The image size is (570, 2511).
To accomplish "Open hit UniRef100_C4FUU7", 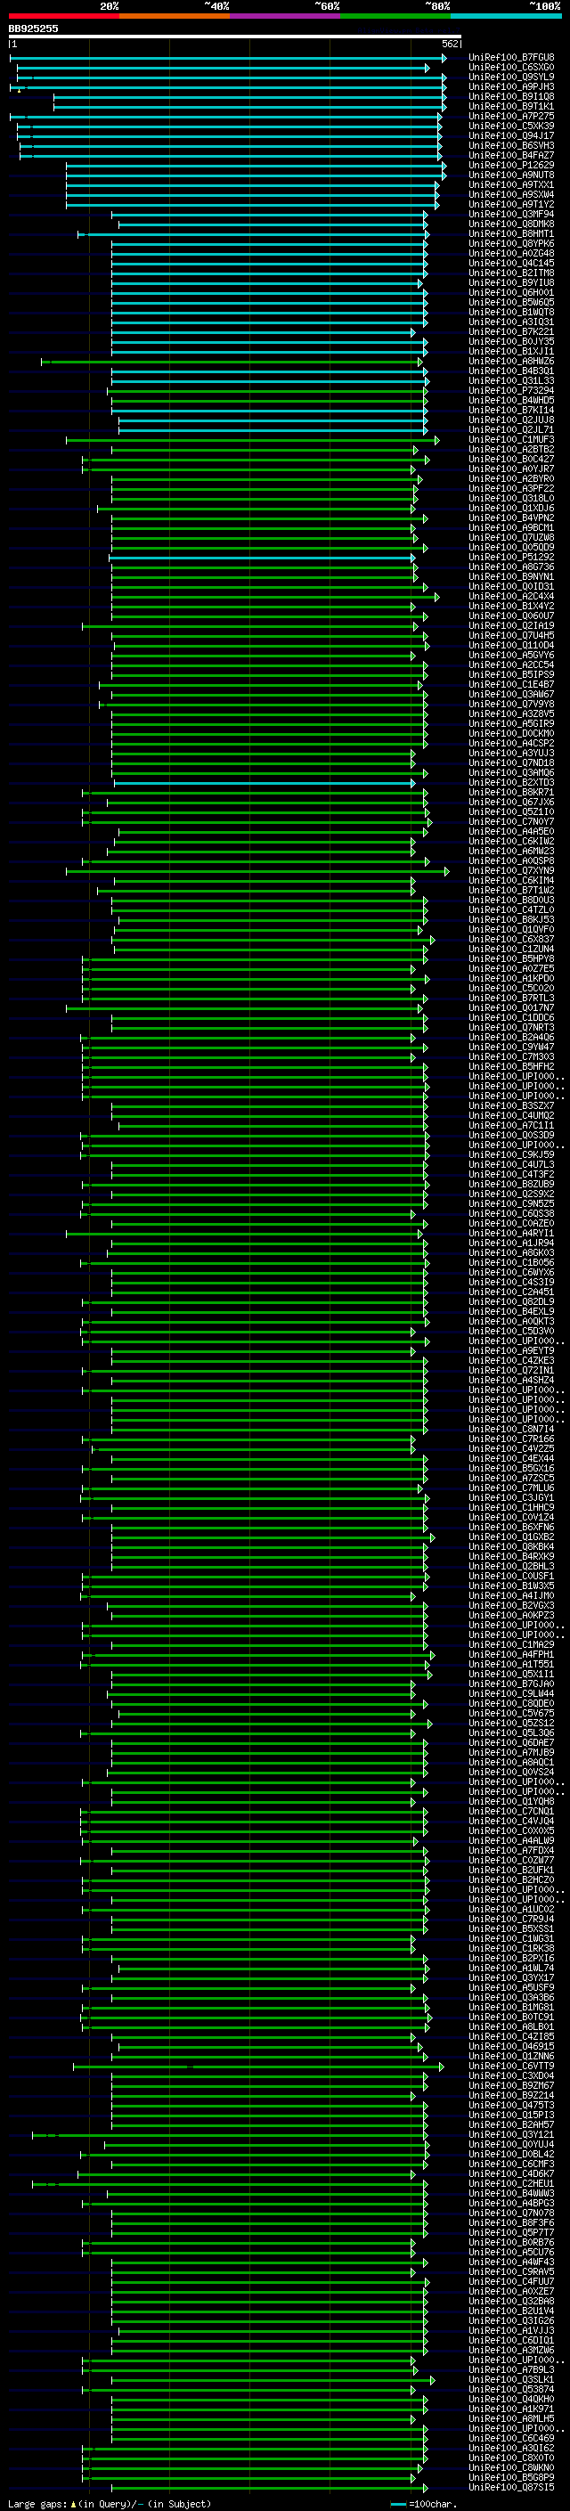I will point(511,2282).
